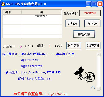The width and height of the screenshot is (104, 97).
Task: Click the QQ column header
Action: tap(41, 12)
